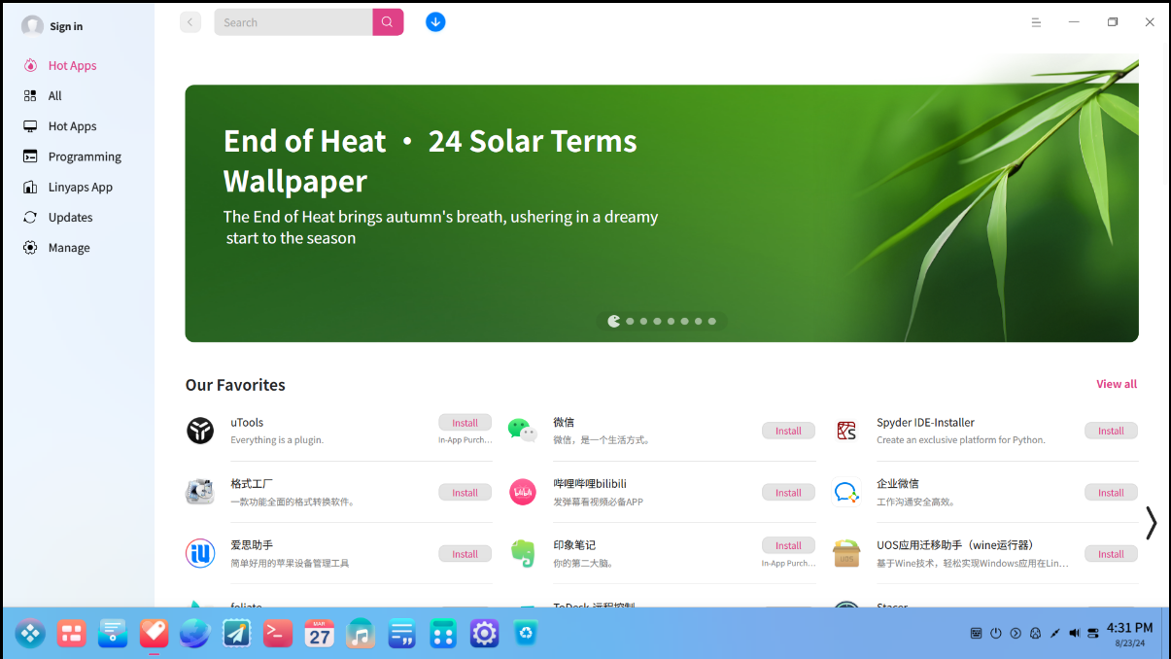Click the back navigation arrow beside search
Viewport: 1171px width, 659px height.
point(190,21)
